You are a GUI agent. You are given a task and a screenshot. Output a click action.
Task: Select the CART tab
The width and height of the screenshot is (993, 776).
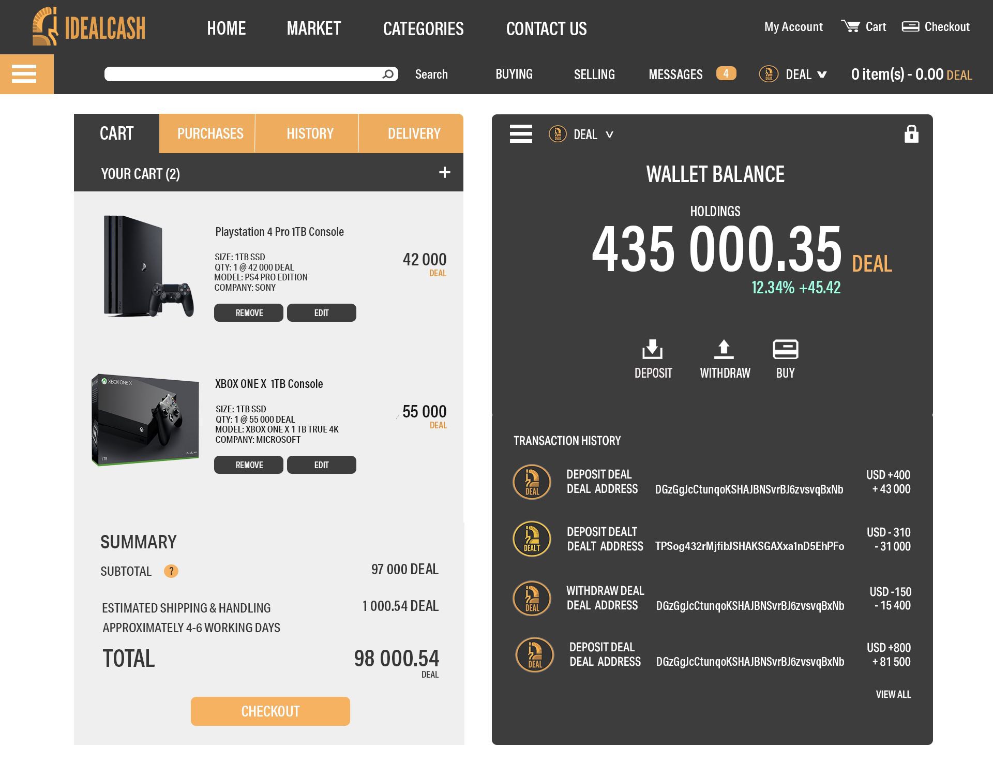pos(117,133)
